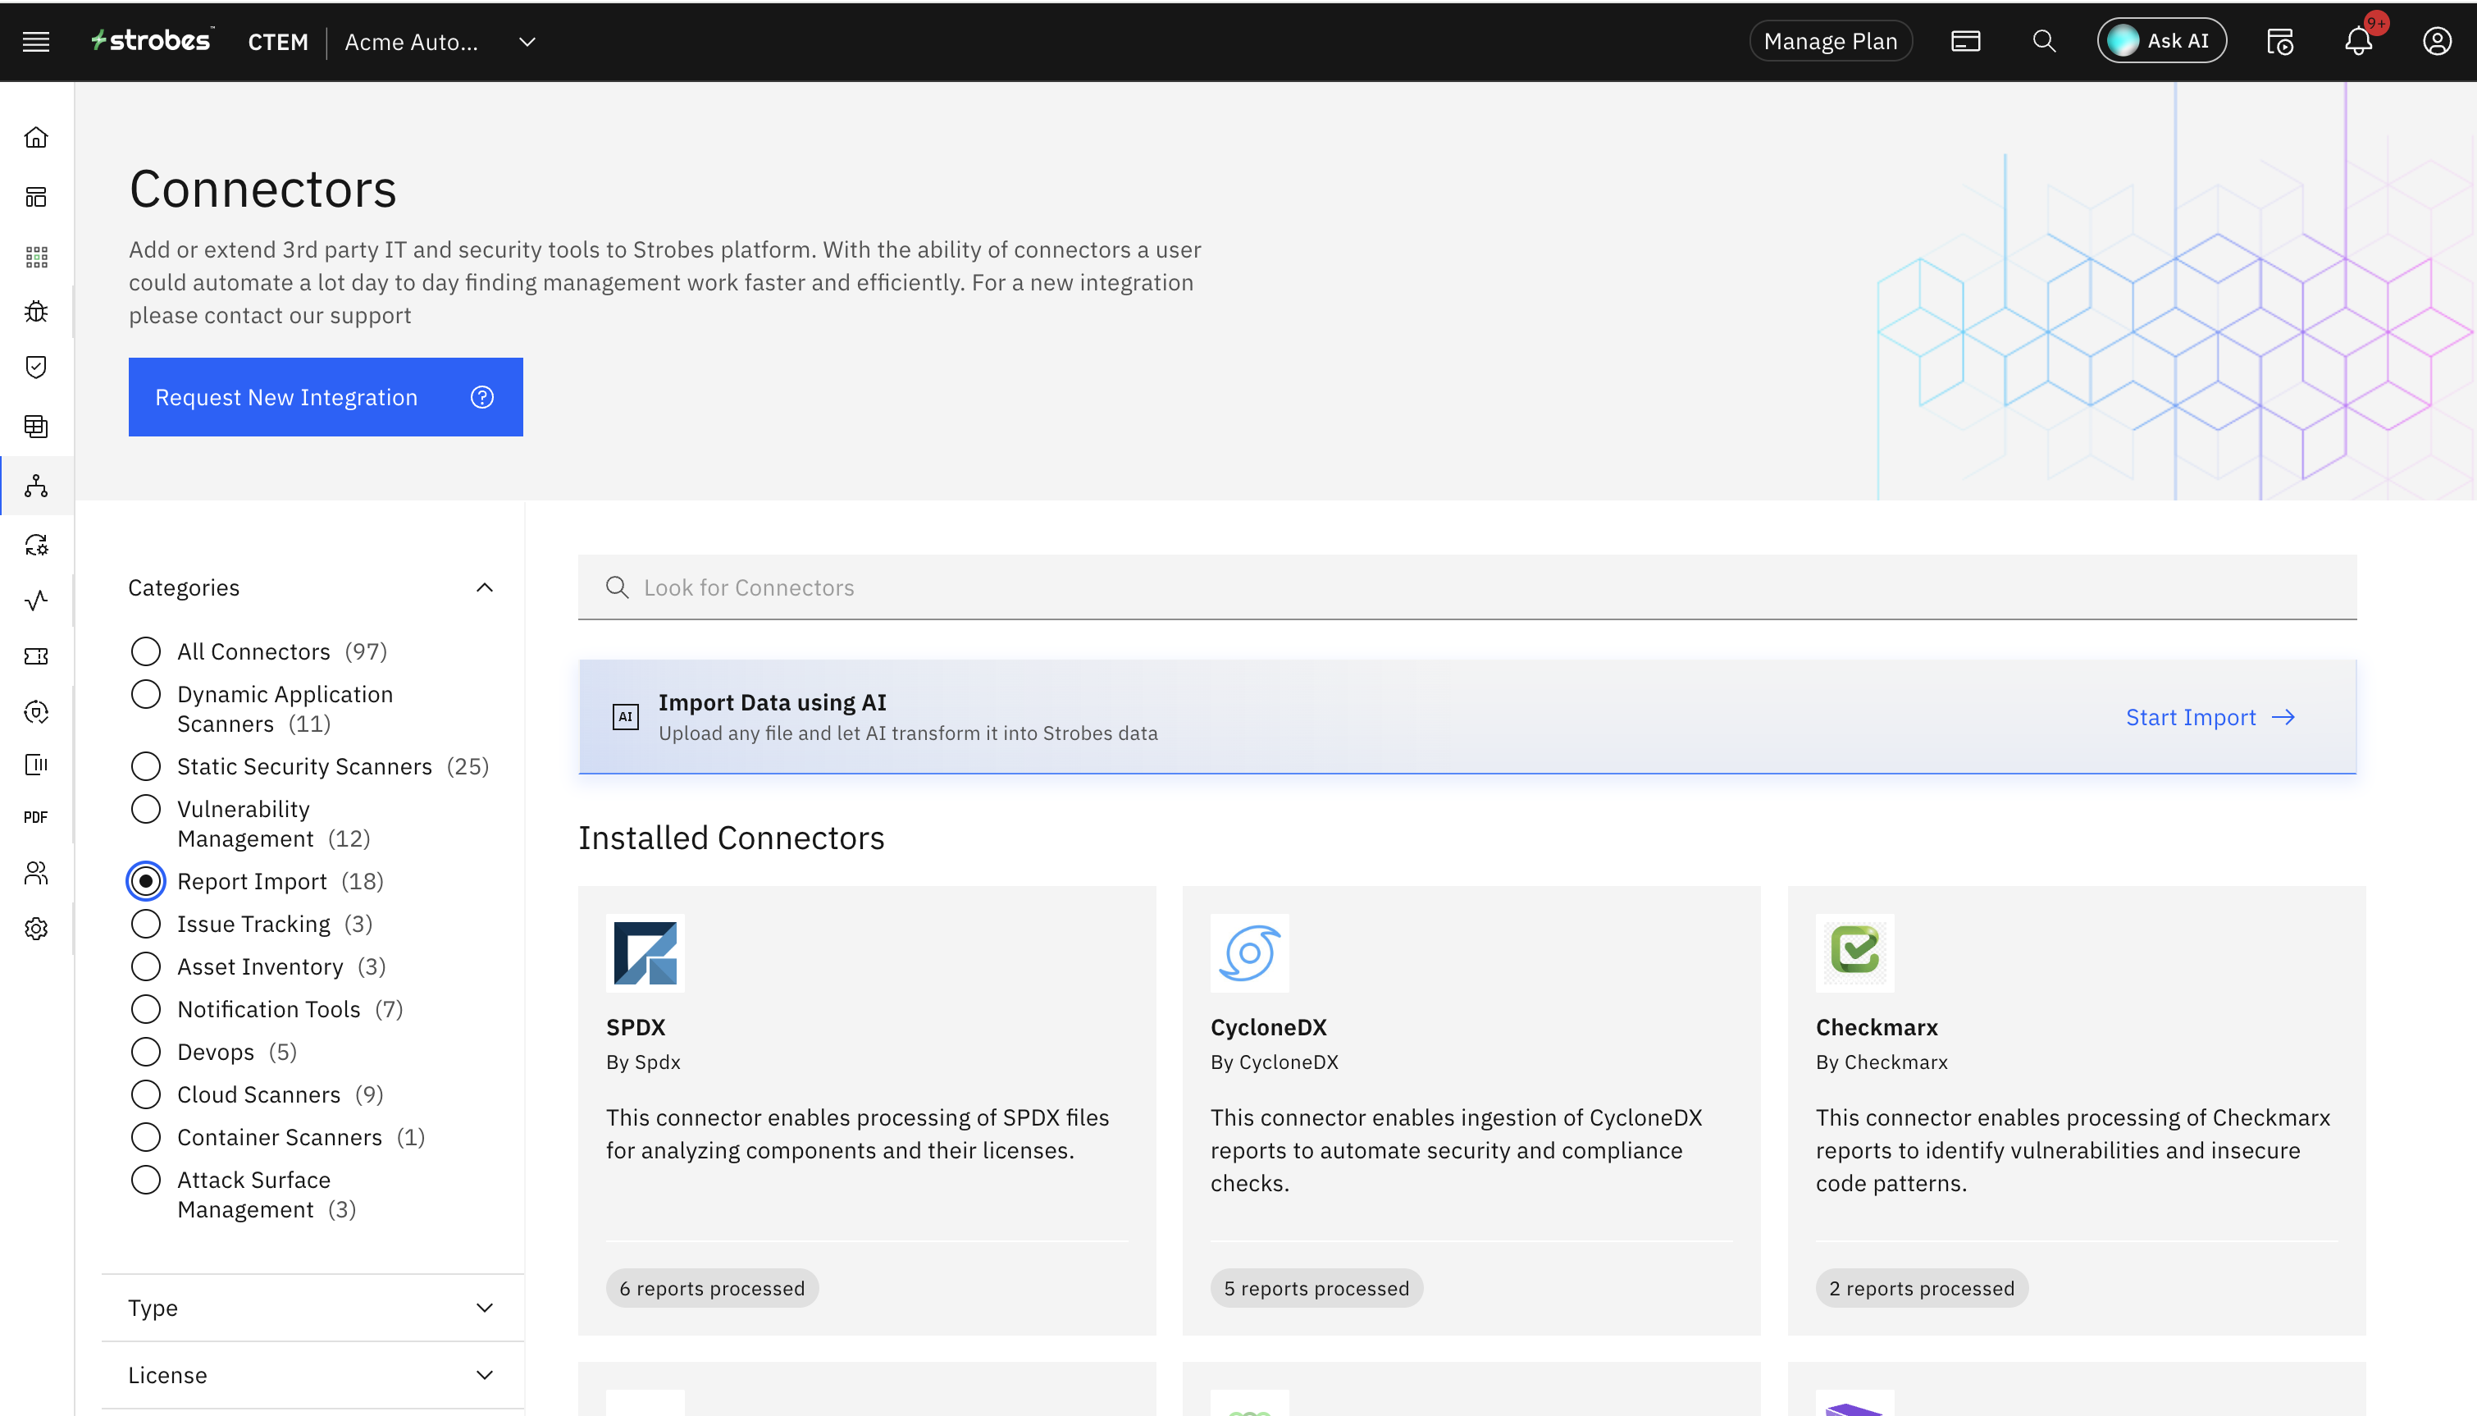This screenshot has width=2477, height=1416.
Task: Open the PDF reports sidebar icon
Action: coord(36,817)
